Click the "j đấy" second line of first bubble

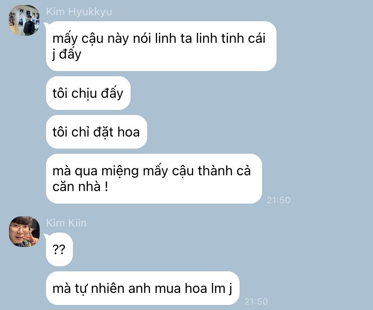(67, 55)
